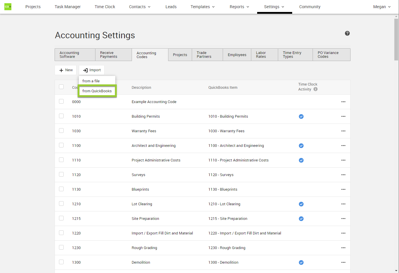Click Time Clock checkmark for Lot Clearing
The width and height of the screenshot is (399, 273).
301,204
